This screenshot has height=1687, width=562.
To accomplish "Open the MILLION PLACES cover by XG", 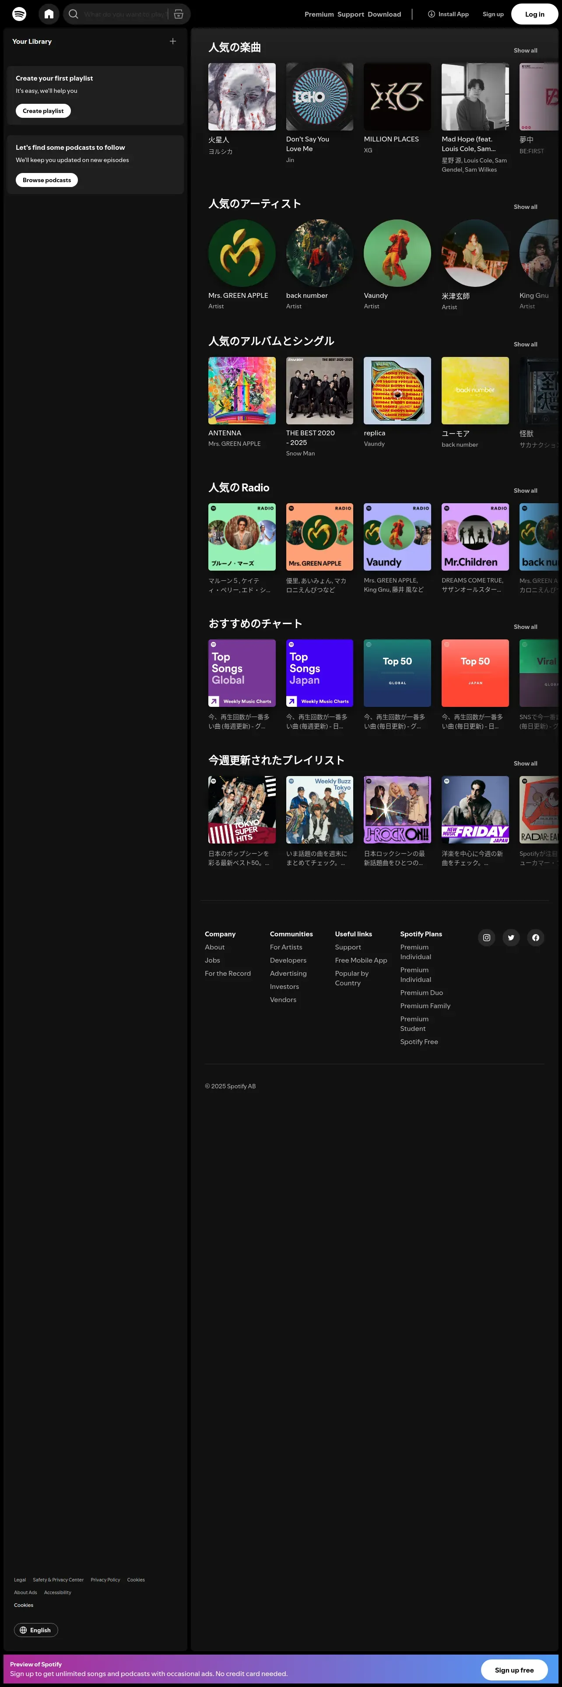I will 397,96.
